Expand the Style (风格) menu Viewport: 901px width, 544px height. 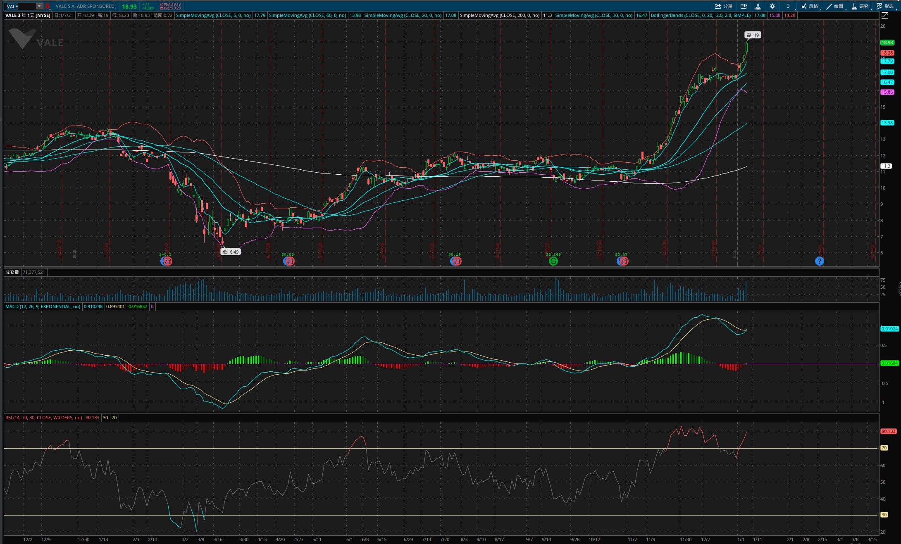pyautogui.click(x=810, y=6)
